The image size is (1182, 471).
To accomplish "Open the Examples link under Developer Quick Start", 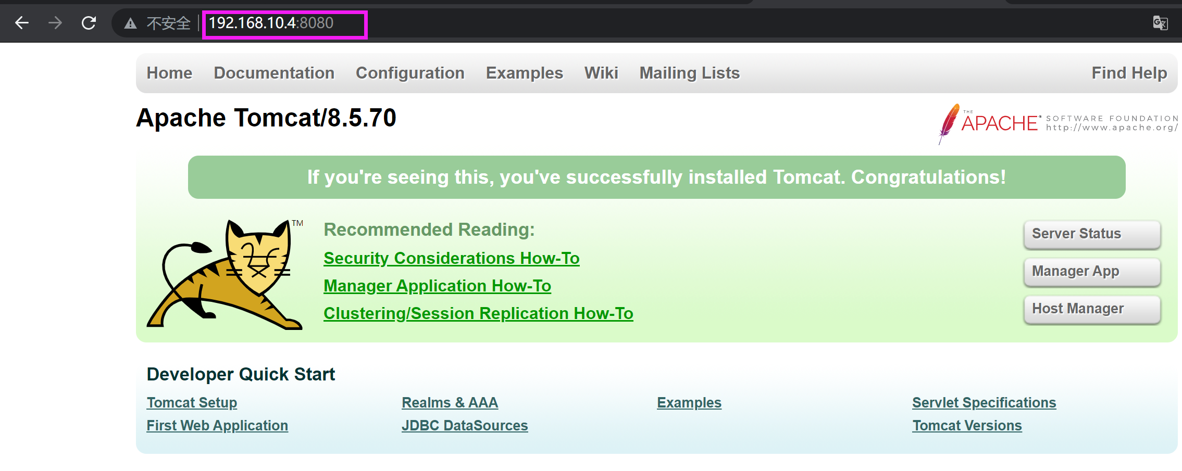I will (689, 402).
